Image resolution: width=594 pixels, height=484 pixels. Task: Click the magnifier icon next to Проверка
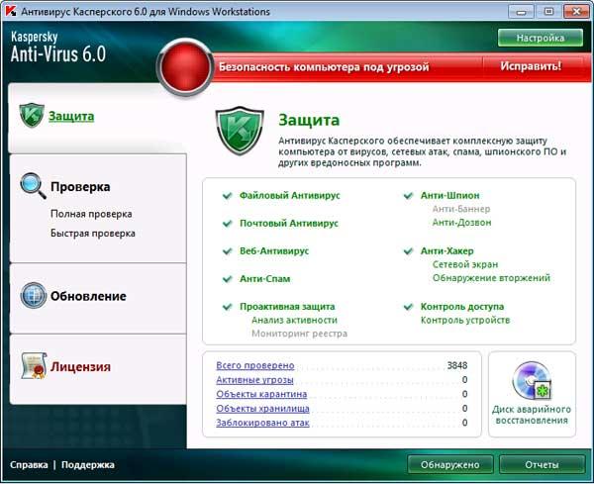pyautogui.click(x=33, y=185)
